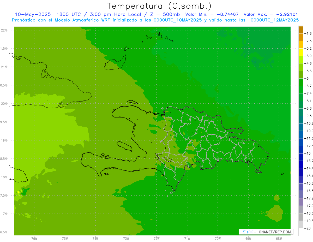Click the '72W' longitude label
This screenshot has height=242, width=313.
156,238
